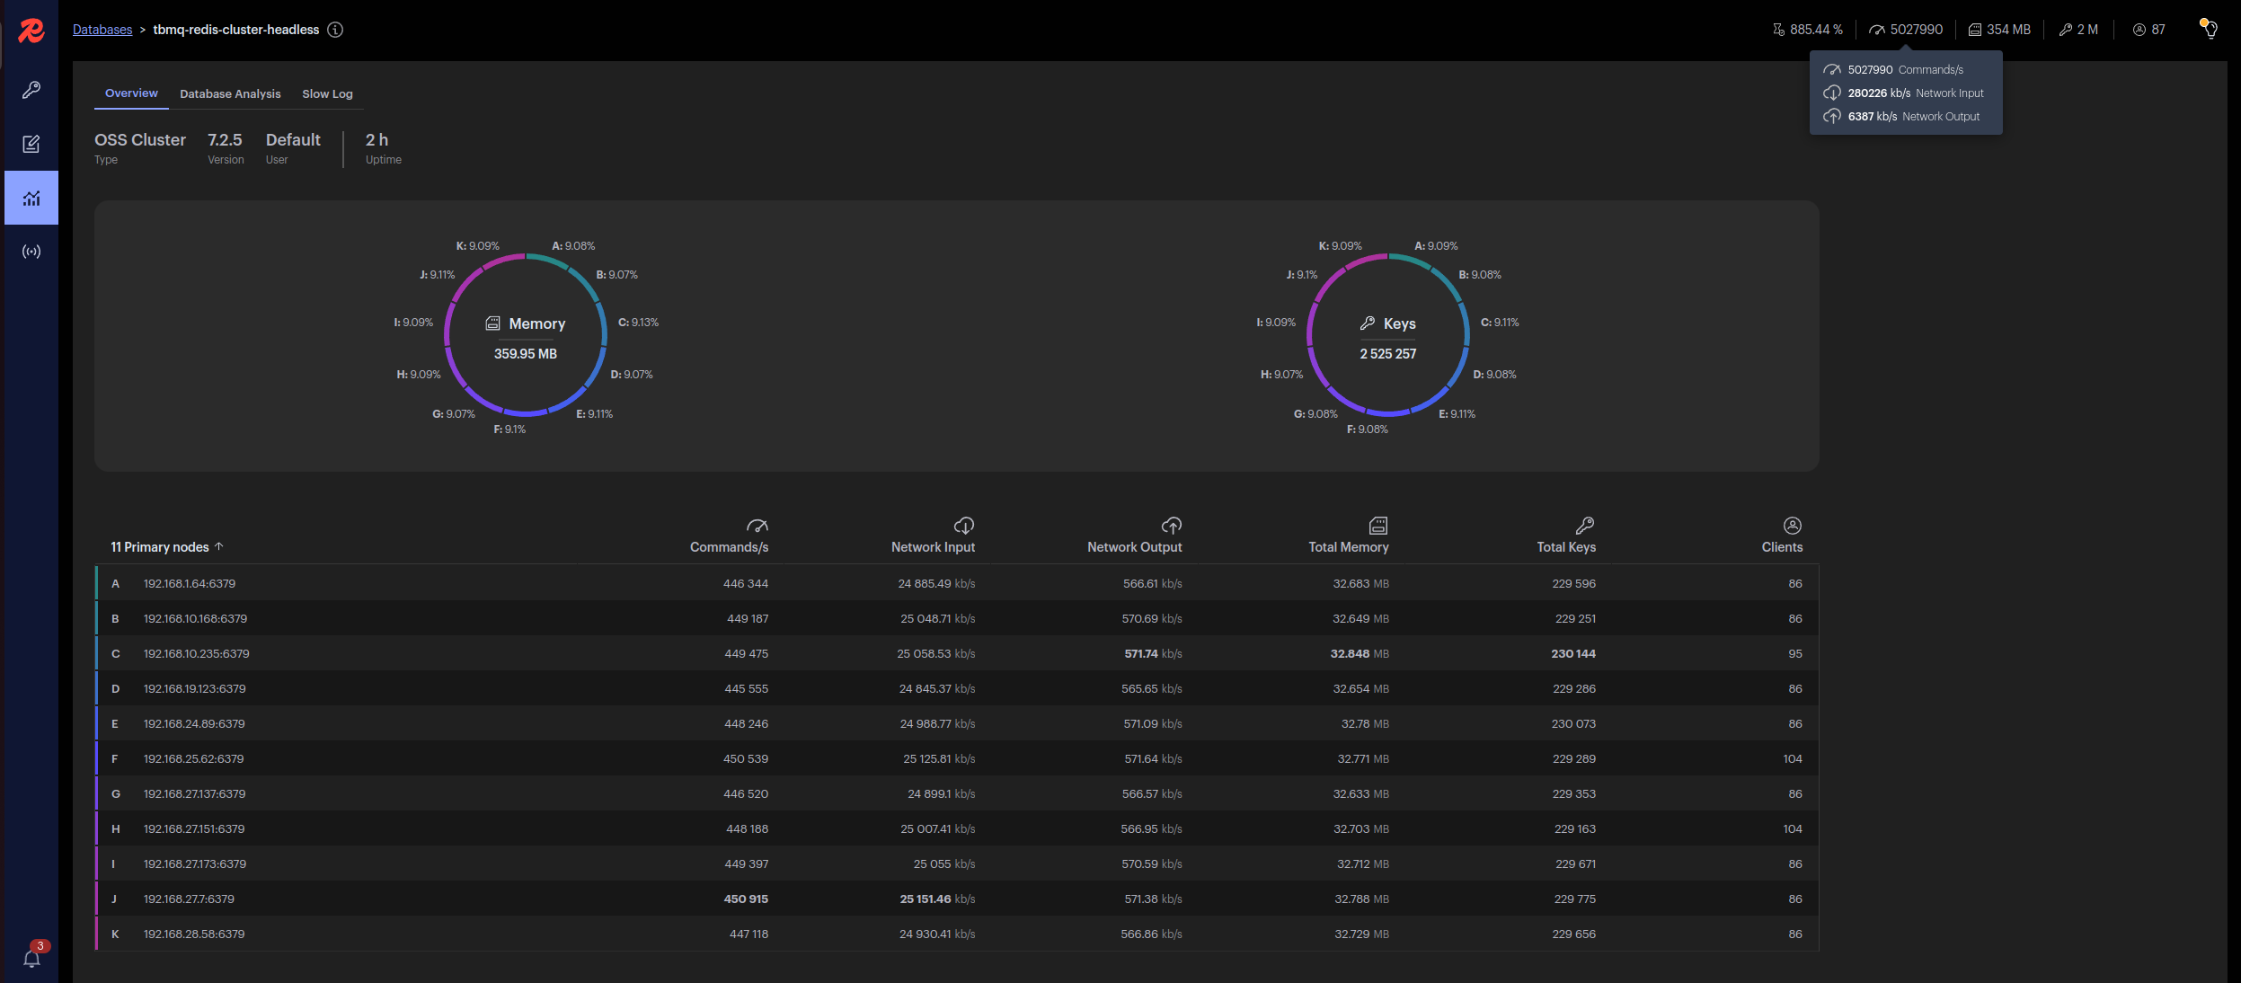Go to Databases breadcrumb link
Viewport: 2241px width, 983px height.
[102, 30]
